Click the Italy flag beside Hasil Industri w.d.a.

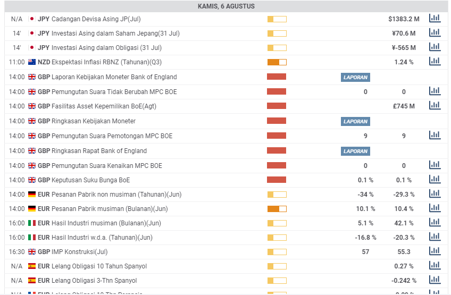pyautogui.click(x=32, y=238)
